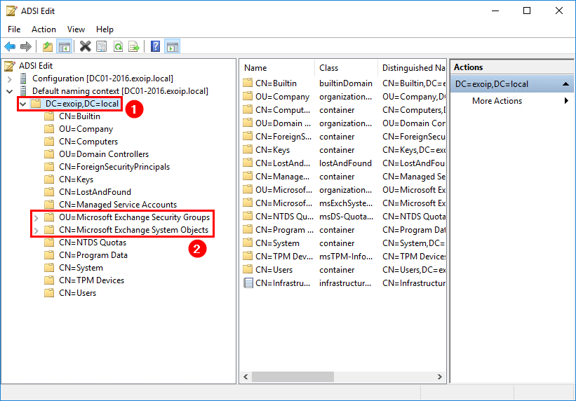Select CN=Managed Service Accounts in tree

pos(118,205)
